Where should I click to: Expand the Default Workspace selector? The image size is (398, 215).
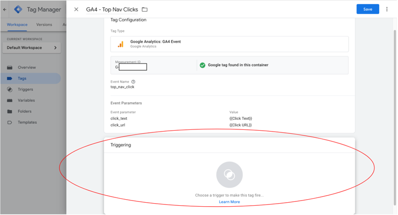coord(32,47)
